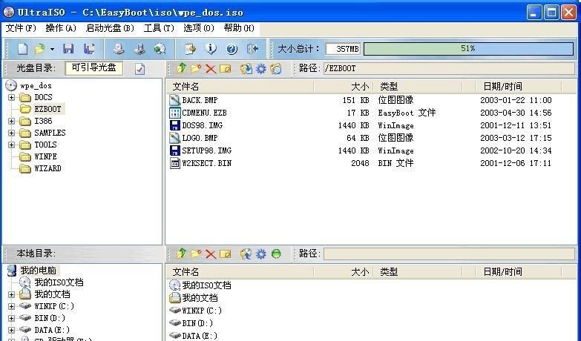The width and height of the screenshot is (581, 341).
Task: Select the SETUP98.IMG file
Action: click(207, 150)
